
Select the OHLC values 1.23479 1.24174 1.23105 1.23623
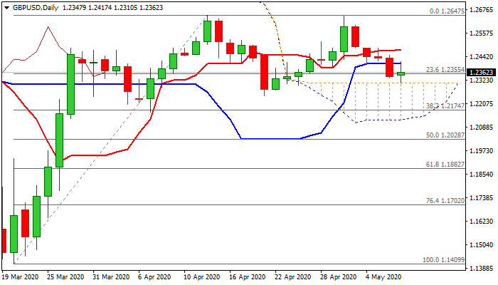[x=112, y=8]
